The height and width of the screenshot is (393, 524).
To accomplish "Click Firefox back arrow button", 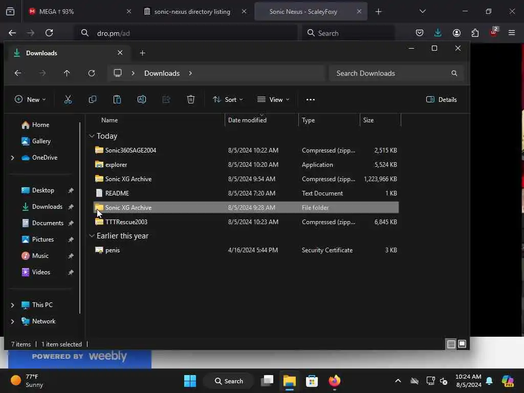I will (12, 33).
